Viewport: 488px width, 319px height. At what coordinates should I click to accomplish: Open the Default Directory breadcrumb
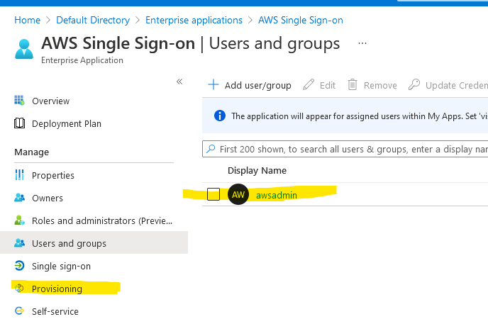point(93,21)
